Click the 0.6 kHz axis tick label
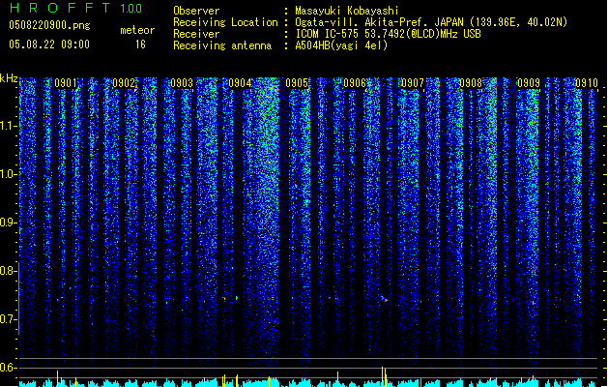Image resolution: width=608 pixels, height=387 pixels. point(9,368)
